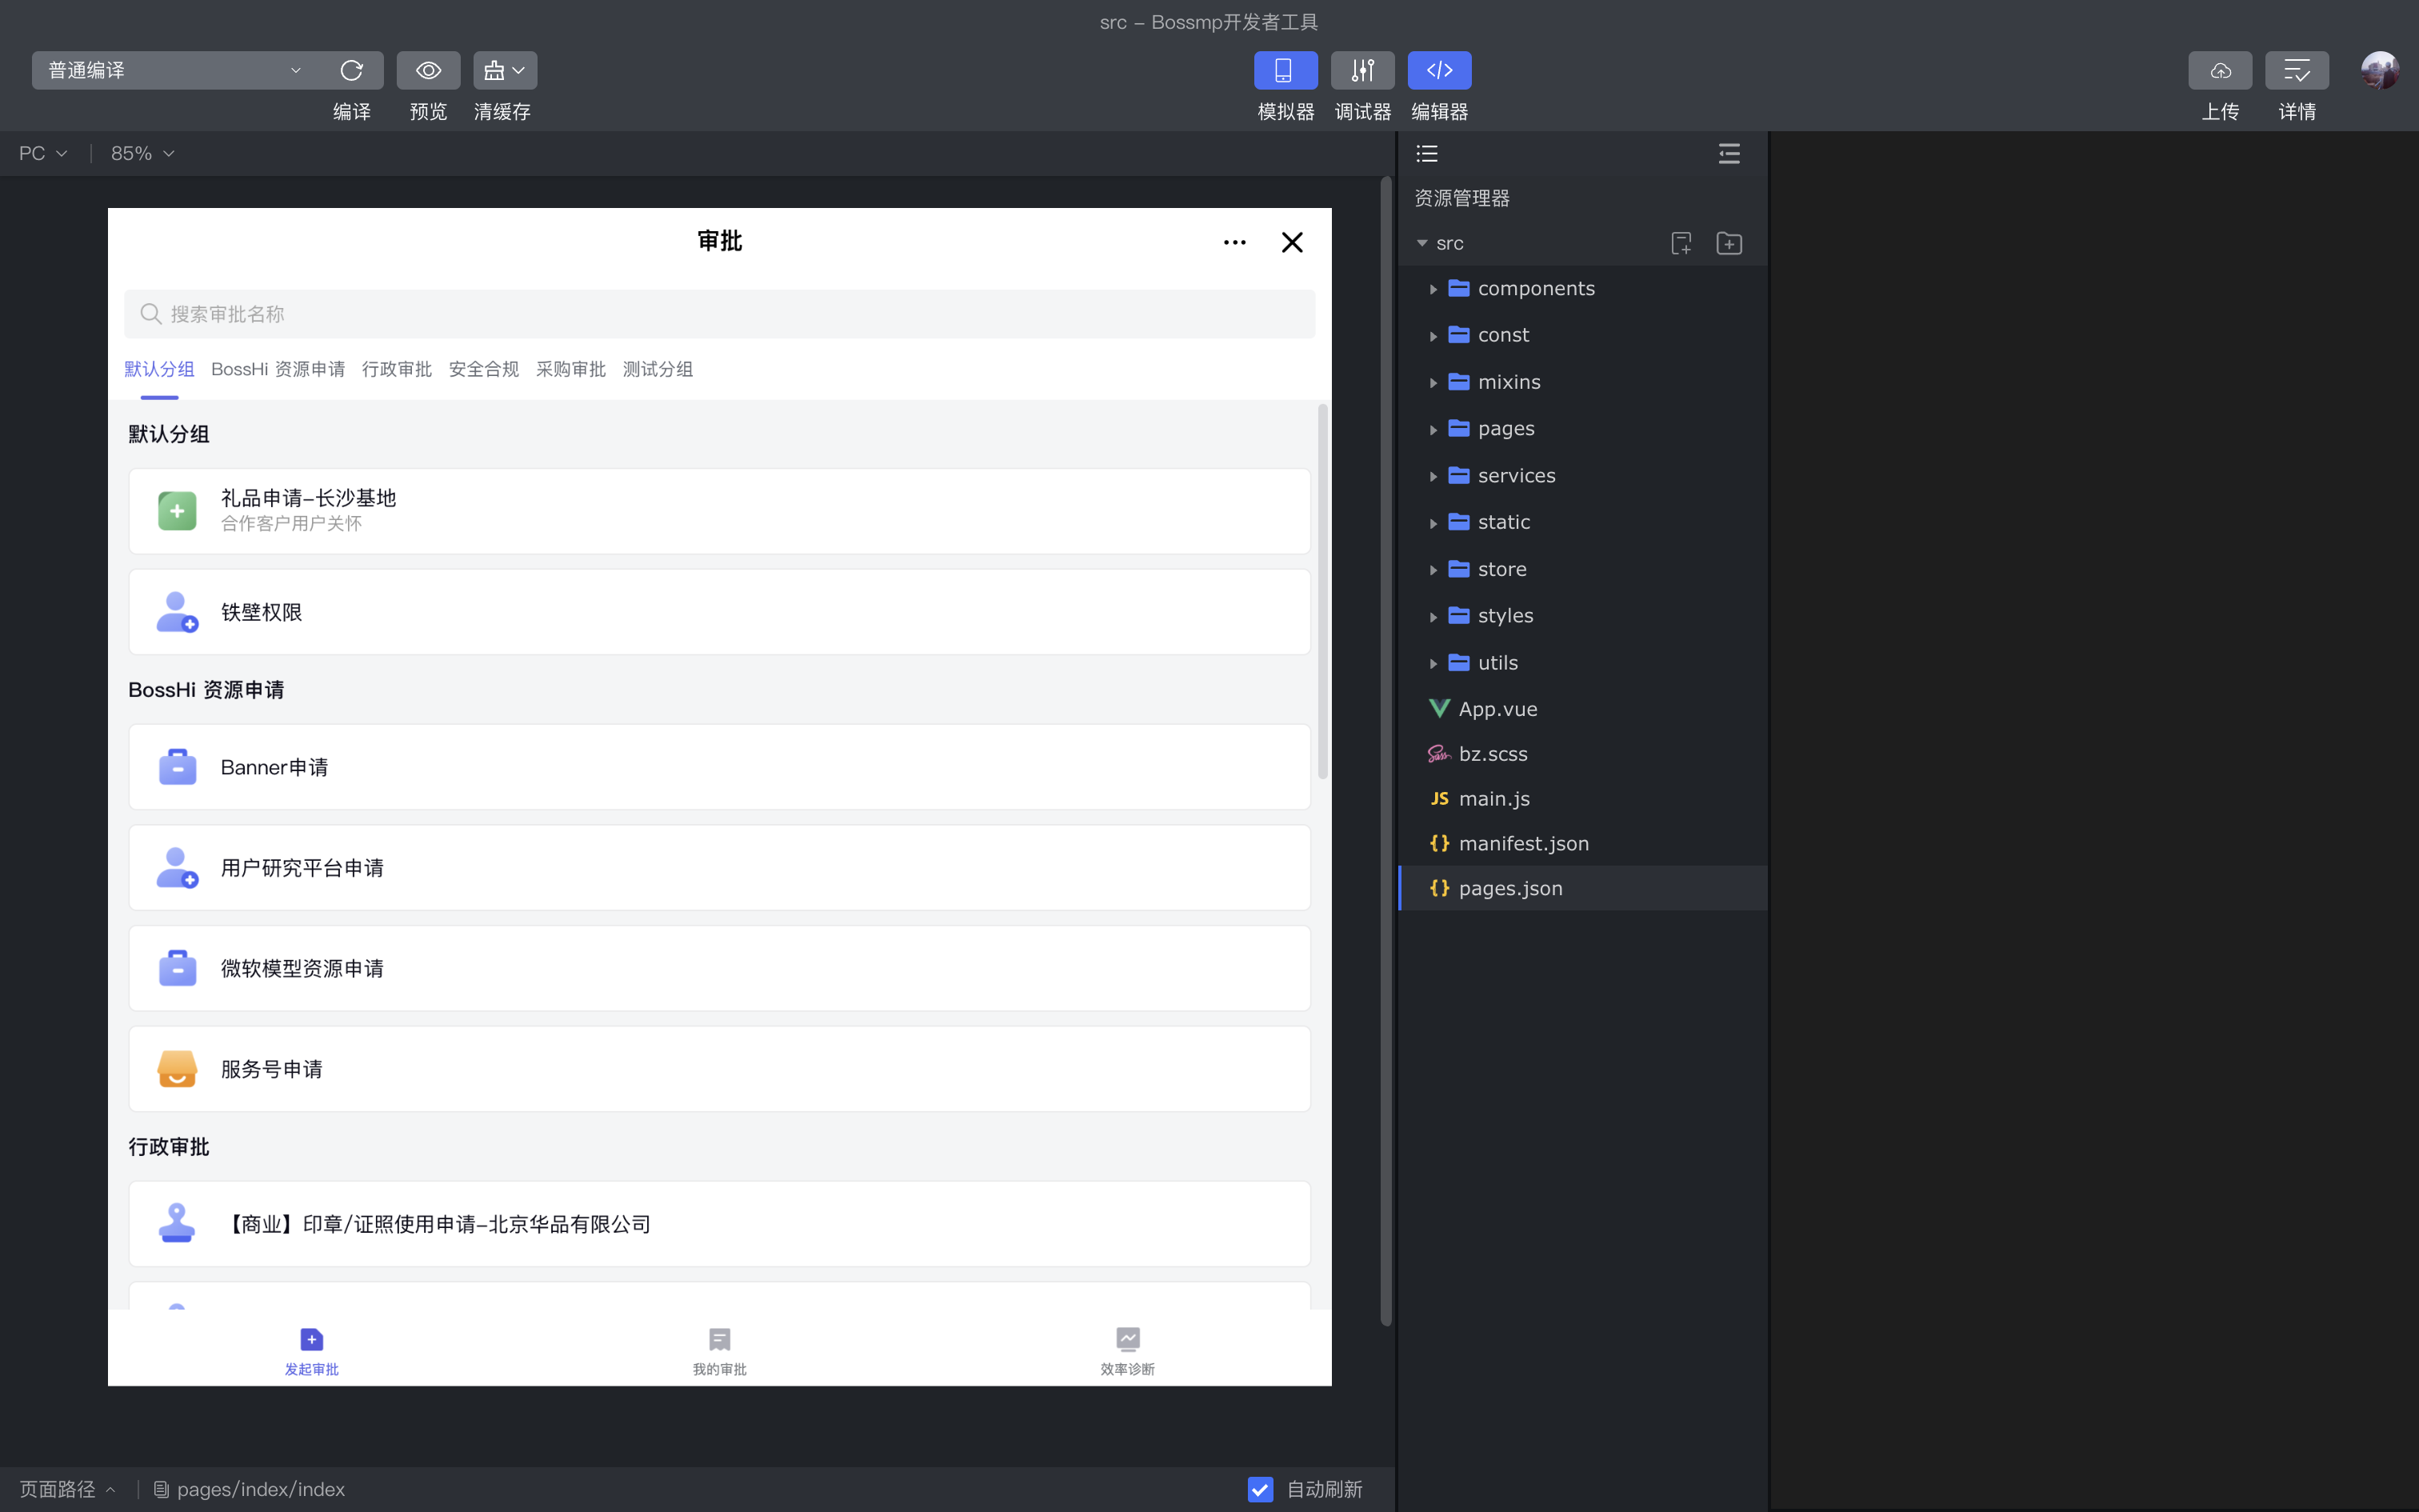Expand the store folder
The image size is (2419, 1512).
pos(1433,570)
